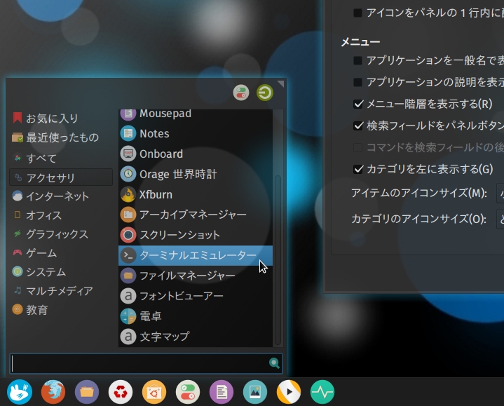Screen dimensions: 504x406
Task: Open the orange software store dock icon
Action: 154,392
